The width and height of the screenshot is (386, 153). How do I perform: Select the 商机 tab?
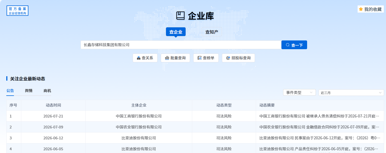[47, 91]
